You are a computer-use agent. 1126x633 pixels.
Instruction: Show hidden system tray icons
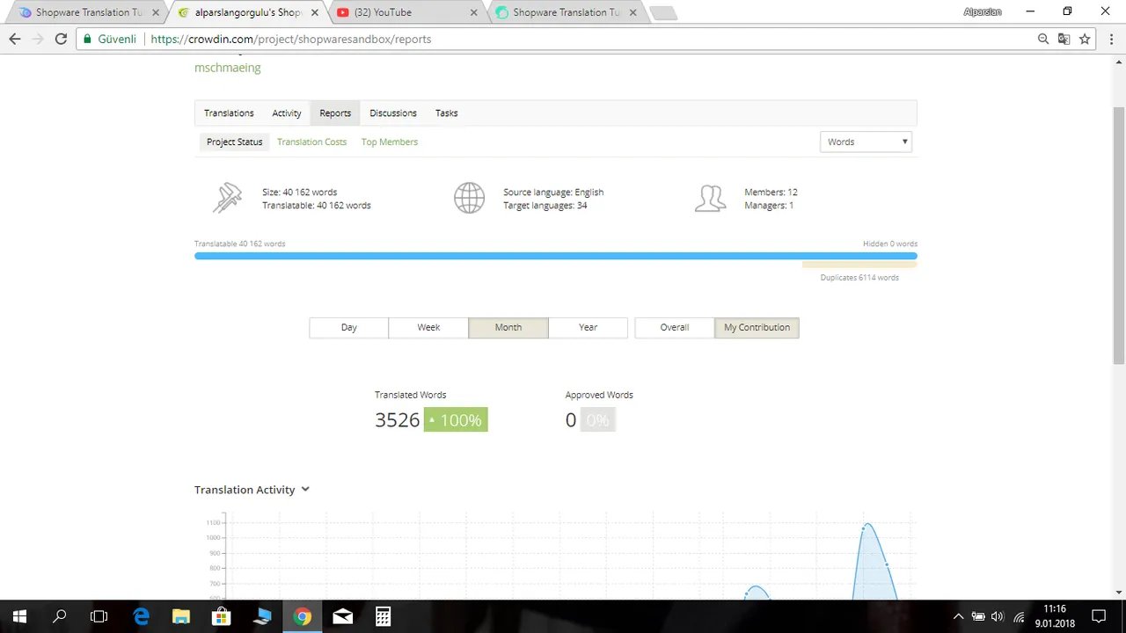click(x=959, y=616)
